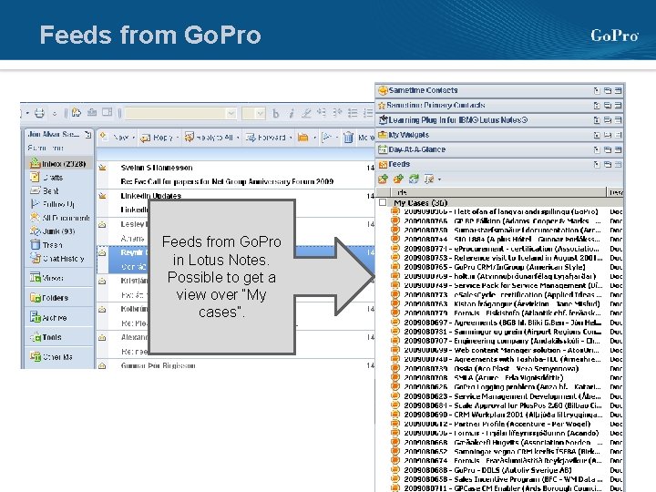
Task: Open the Sametime Contacts panel menu icon
Action: [597, 90]
